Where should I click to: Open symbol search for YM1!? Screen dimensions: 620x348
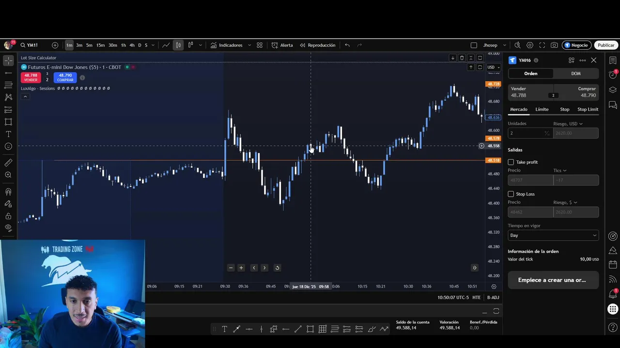[29, 45]
